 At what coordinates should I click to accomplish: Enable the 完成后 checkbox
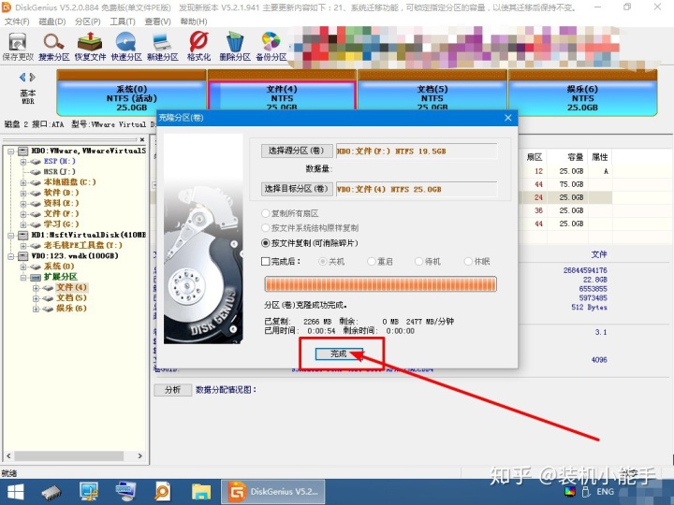(266, 261)
